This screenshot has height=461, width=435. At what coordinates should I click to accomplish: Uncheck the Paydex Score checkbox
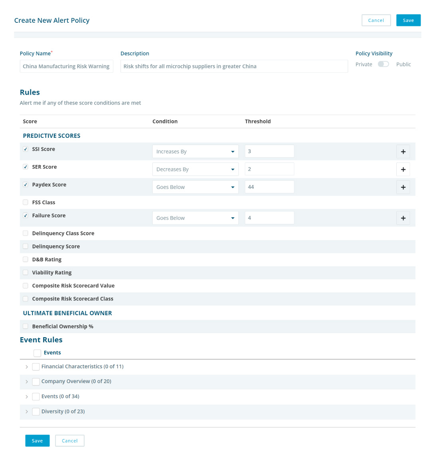coord(26,185)
